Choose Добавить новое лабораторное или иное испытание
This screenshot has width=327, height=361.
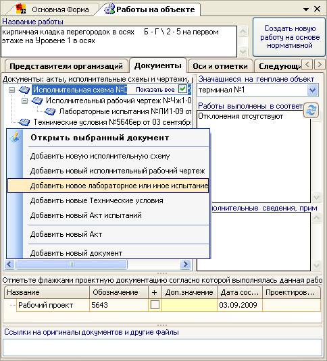pos(108,186)
